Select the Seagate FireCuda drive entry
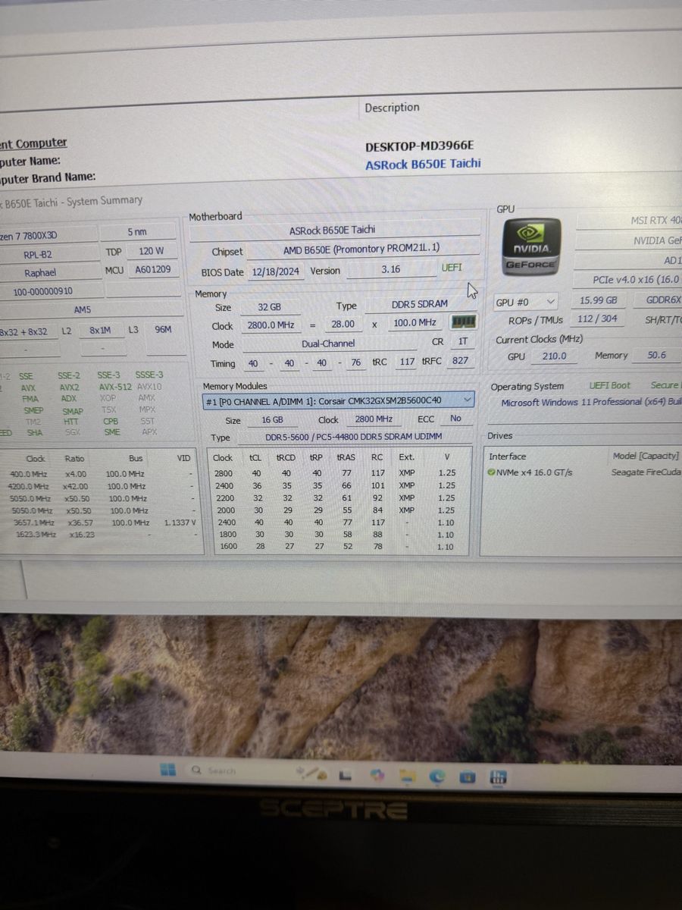This screenshot has width=682, height=910. click(x=645, y=472)
